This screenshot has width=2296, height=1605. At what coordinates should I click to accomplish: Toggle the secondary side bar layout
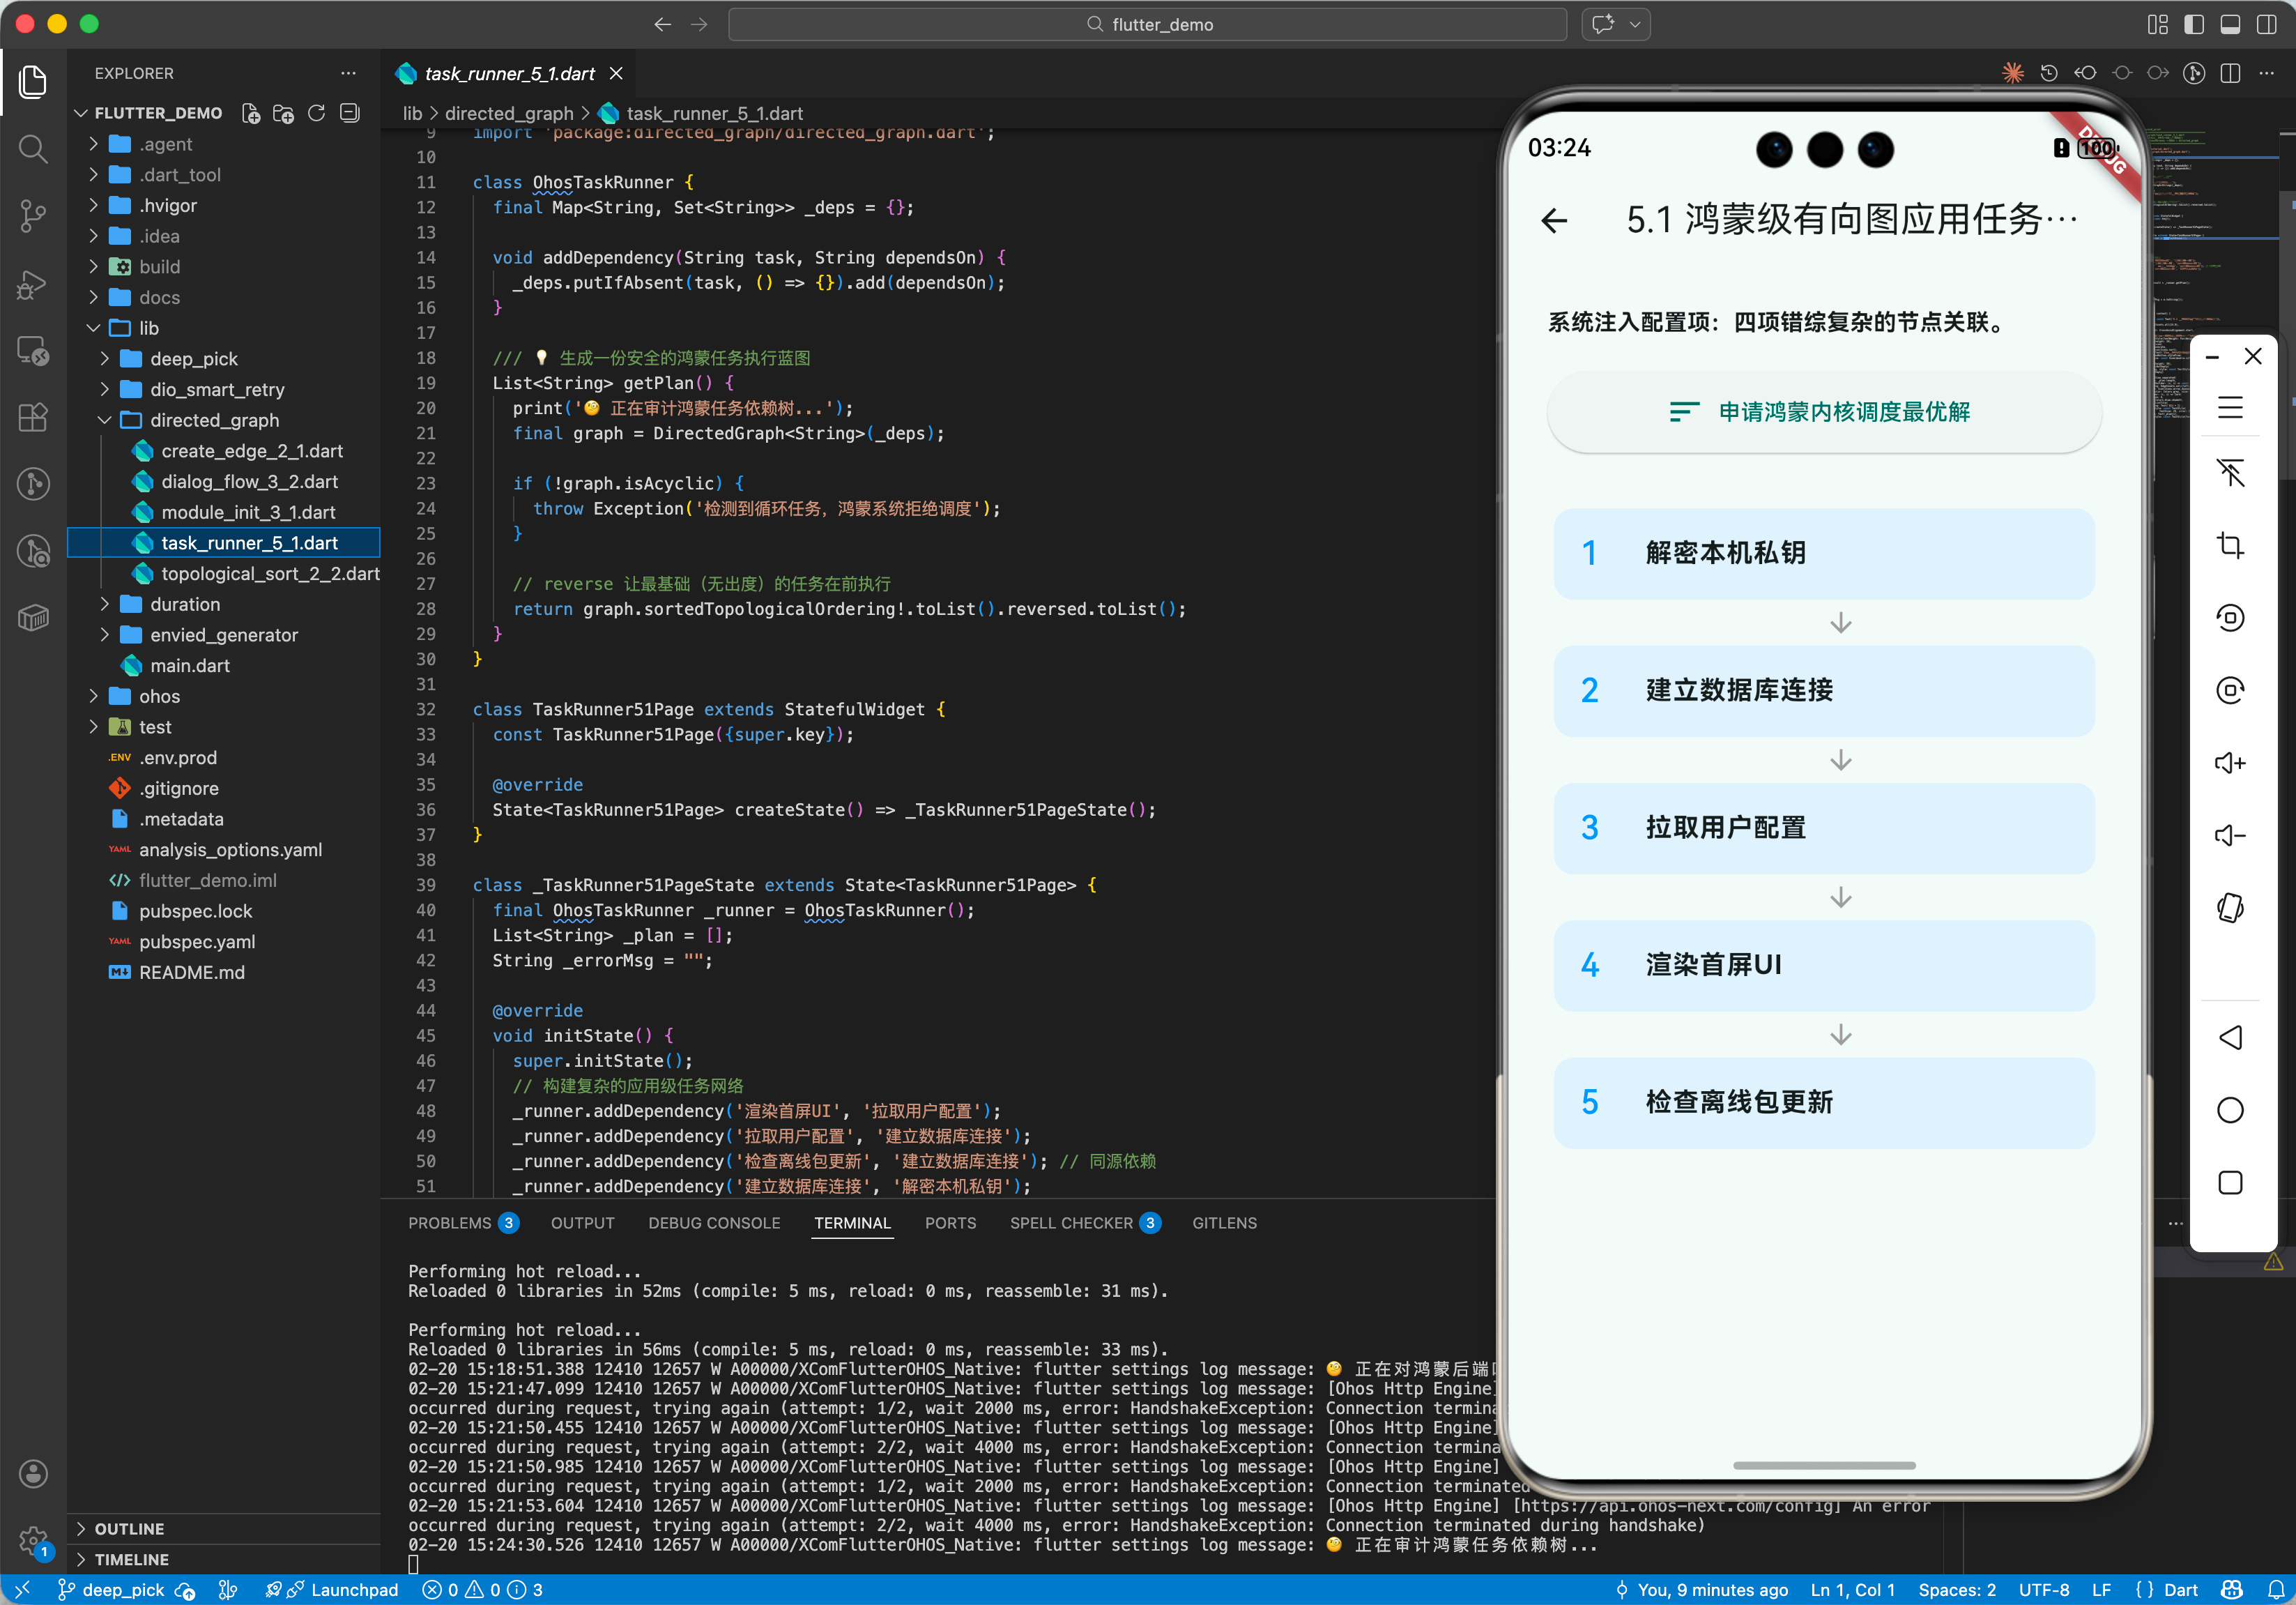[2265, 24]
